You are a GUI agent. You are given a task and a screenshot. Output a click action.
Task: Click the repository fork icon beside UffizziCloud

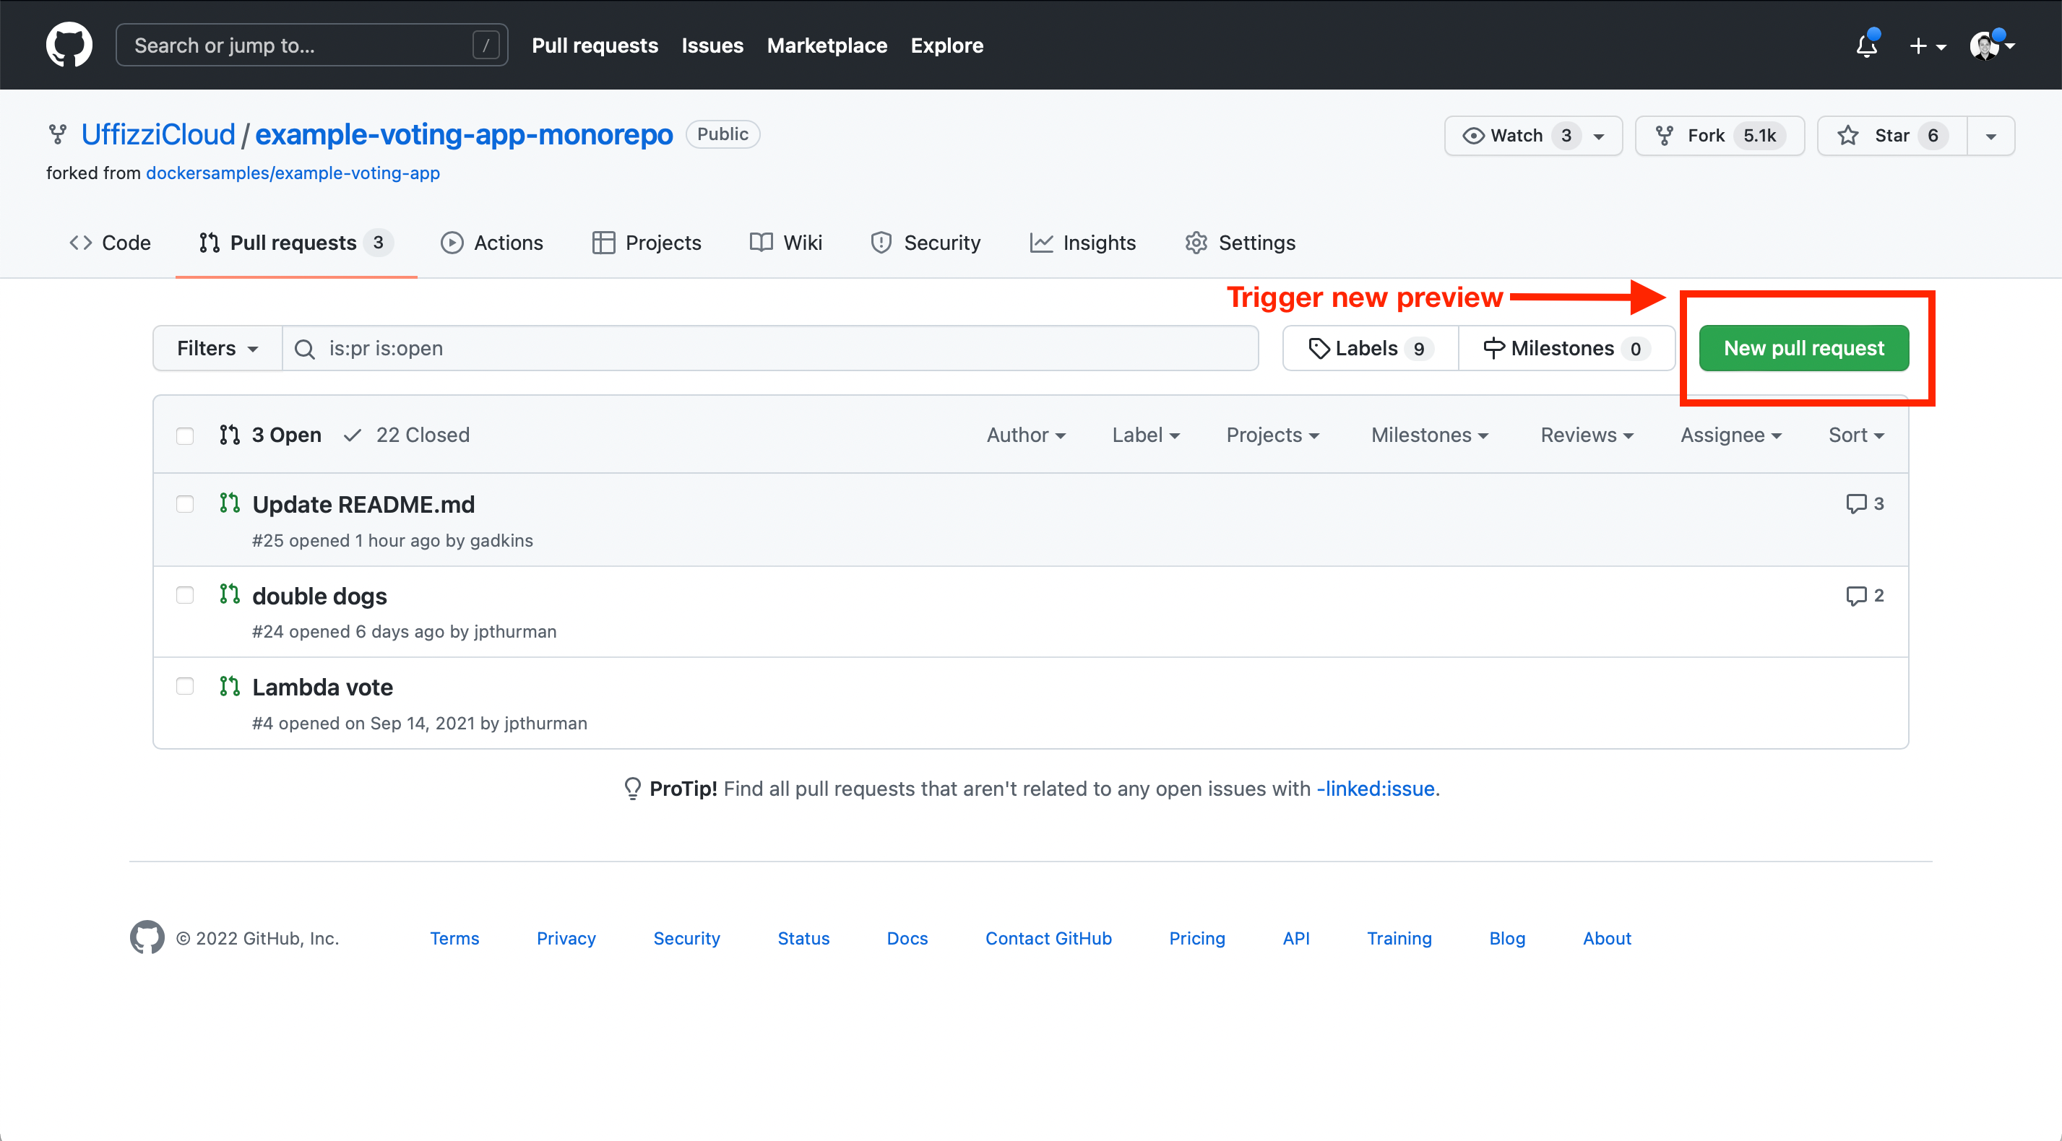pos(58,134)
